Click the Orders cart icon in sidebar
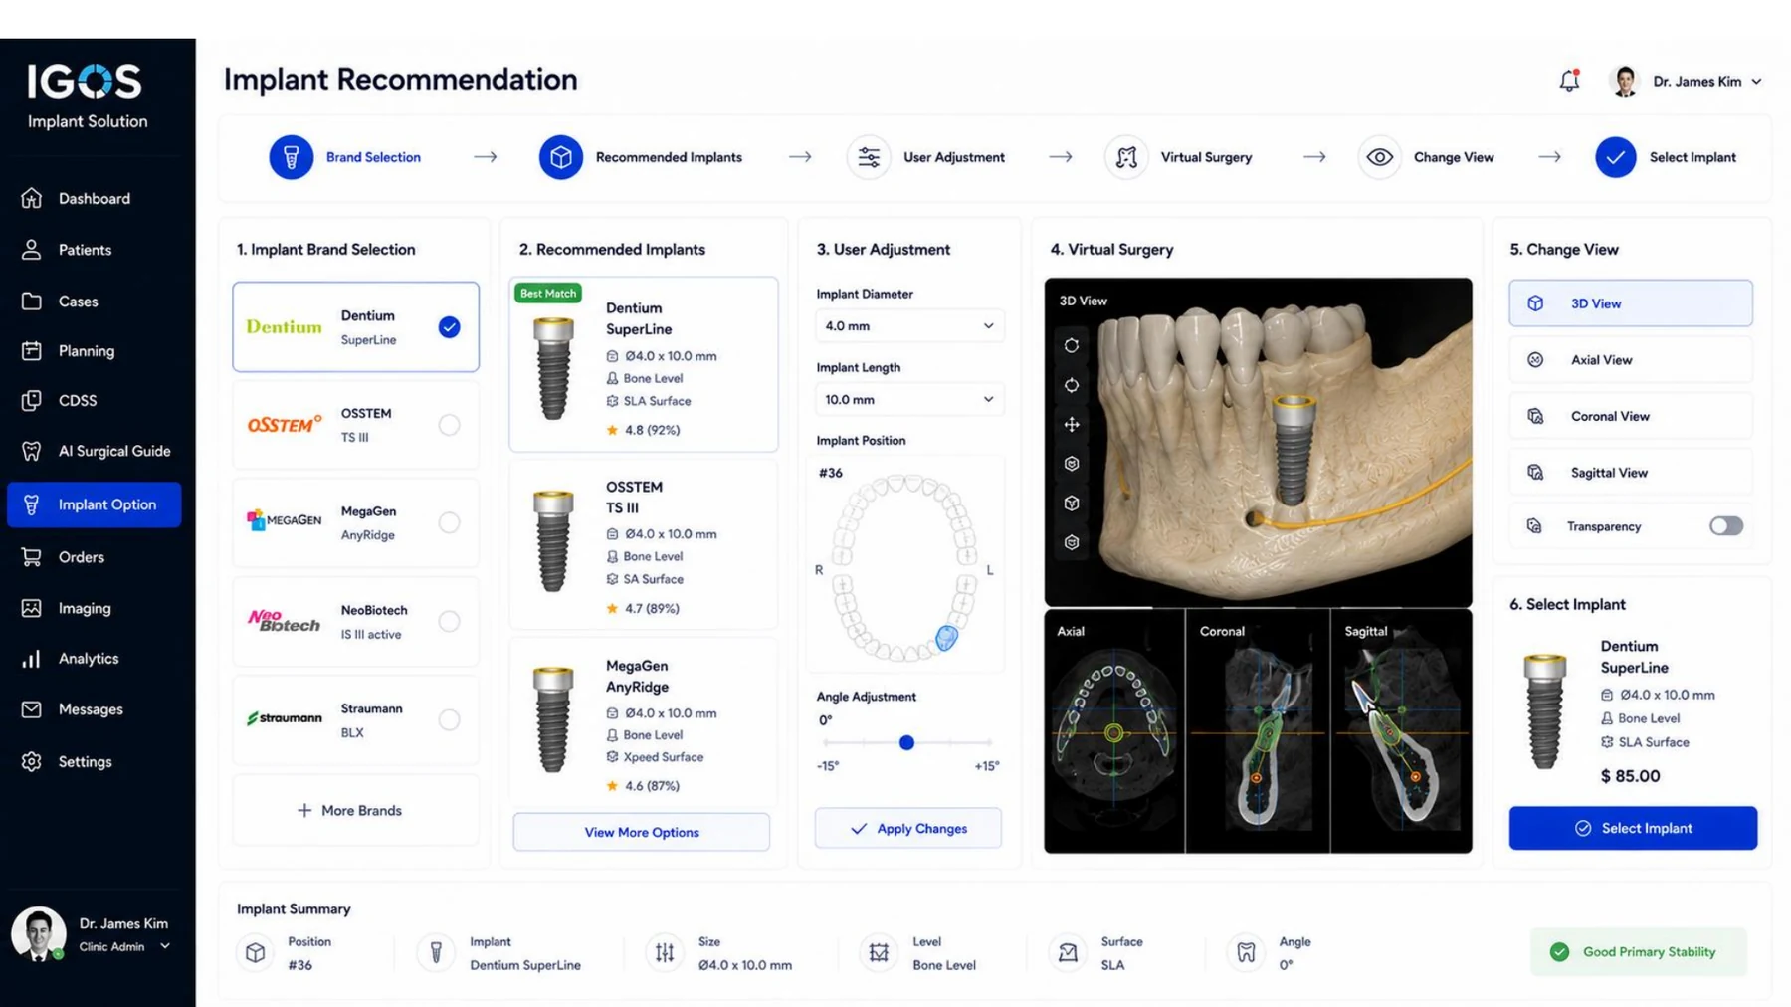The width and height of the screenshot is (1791, 1007). click(32, 557)
